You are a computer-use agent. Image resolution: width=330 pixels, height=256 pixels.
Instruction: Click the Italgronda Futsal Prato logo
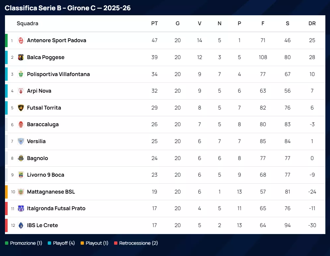tap(21, 209)
